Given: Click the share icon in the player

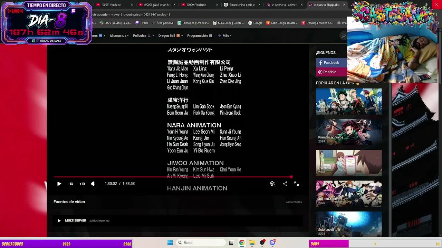Looking at the screenshot, I should click(285, 184).
